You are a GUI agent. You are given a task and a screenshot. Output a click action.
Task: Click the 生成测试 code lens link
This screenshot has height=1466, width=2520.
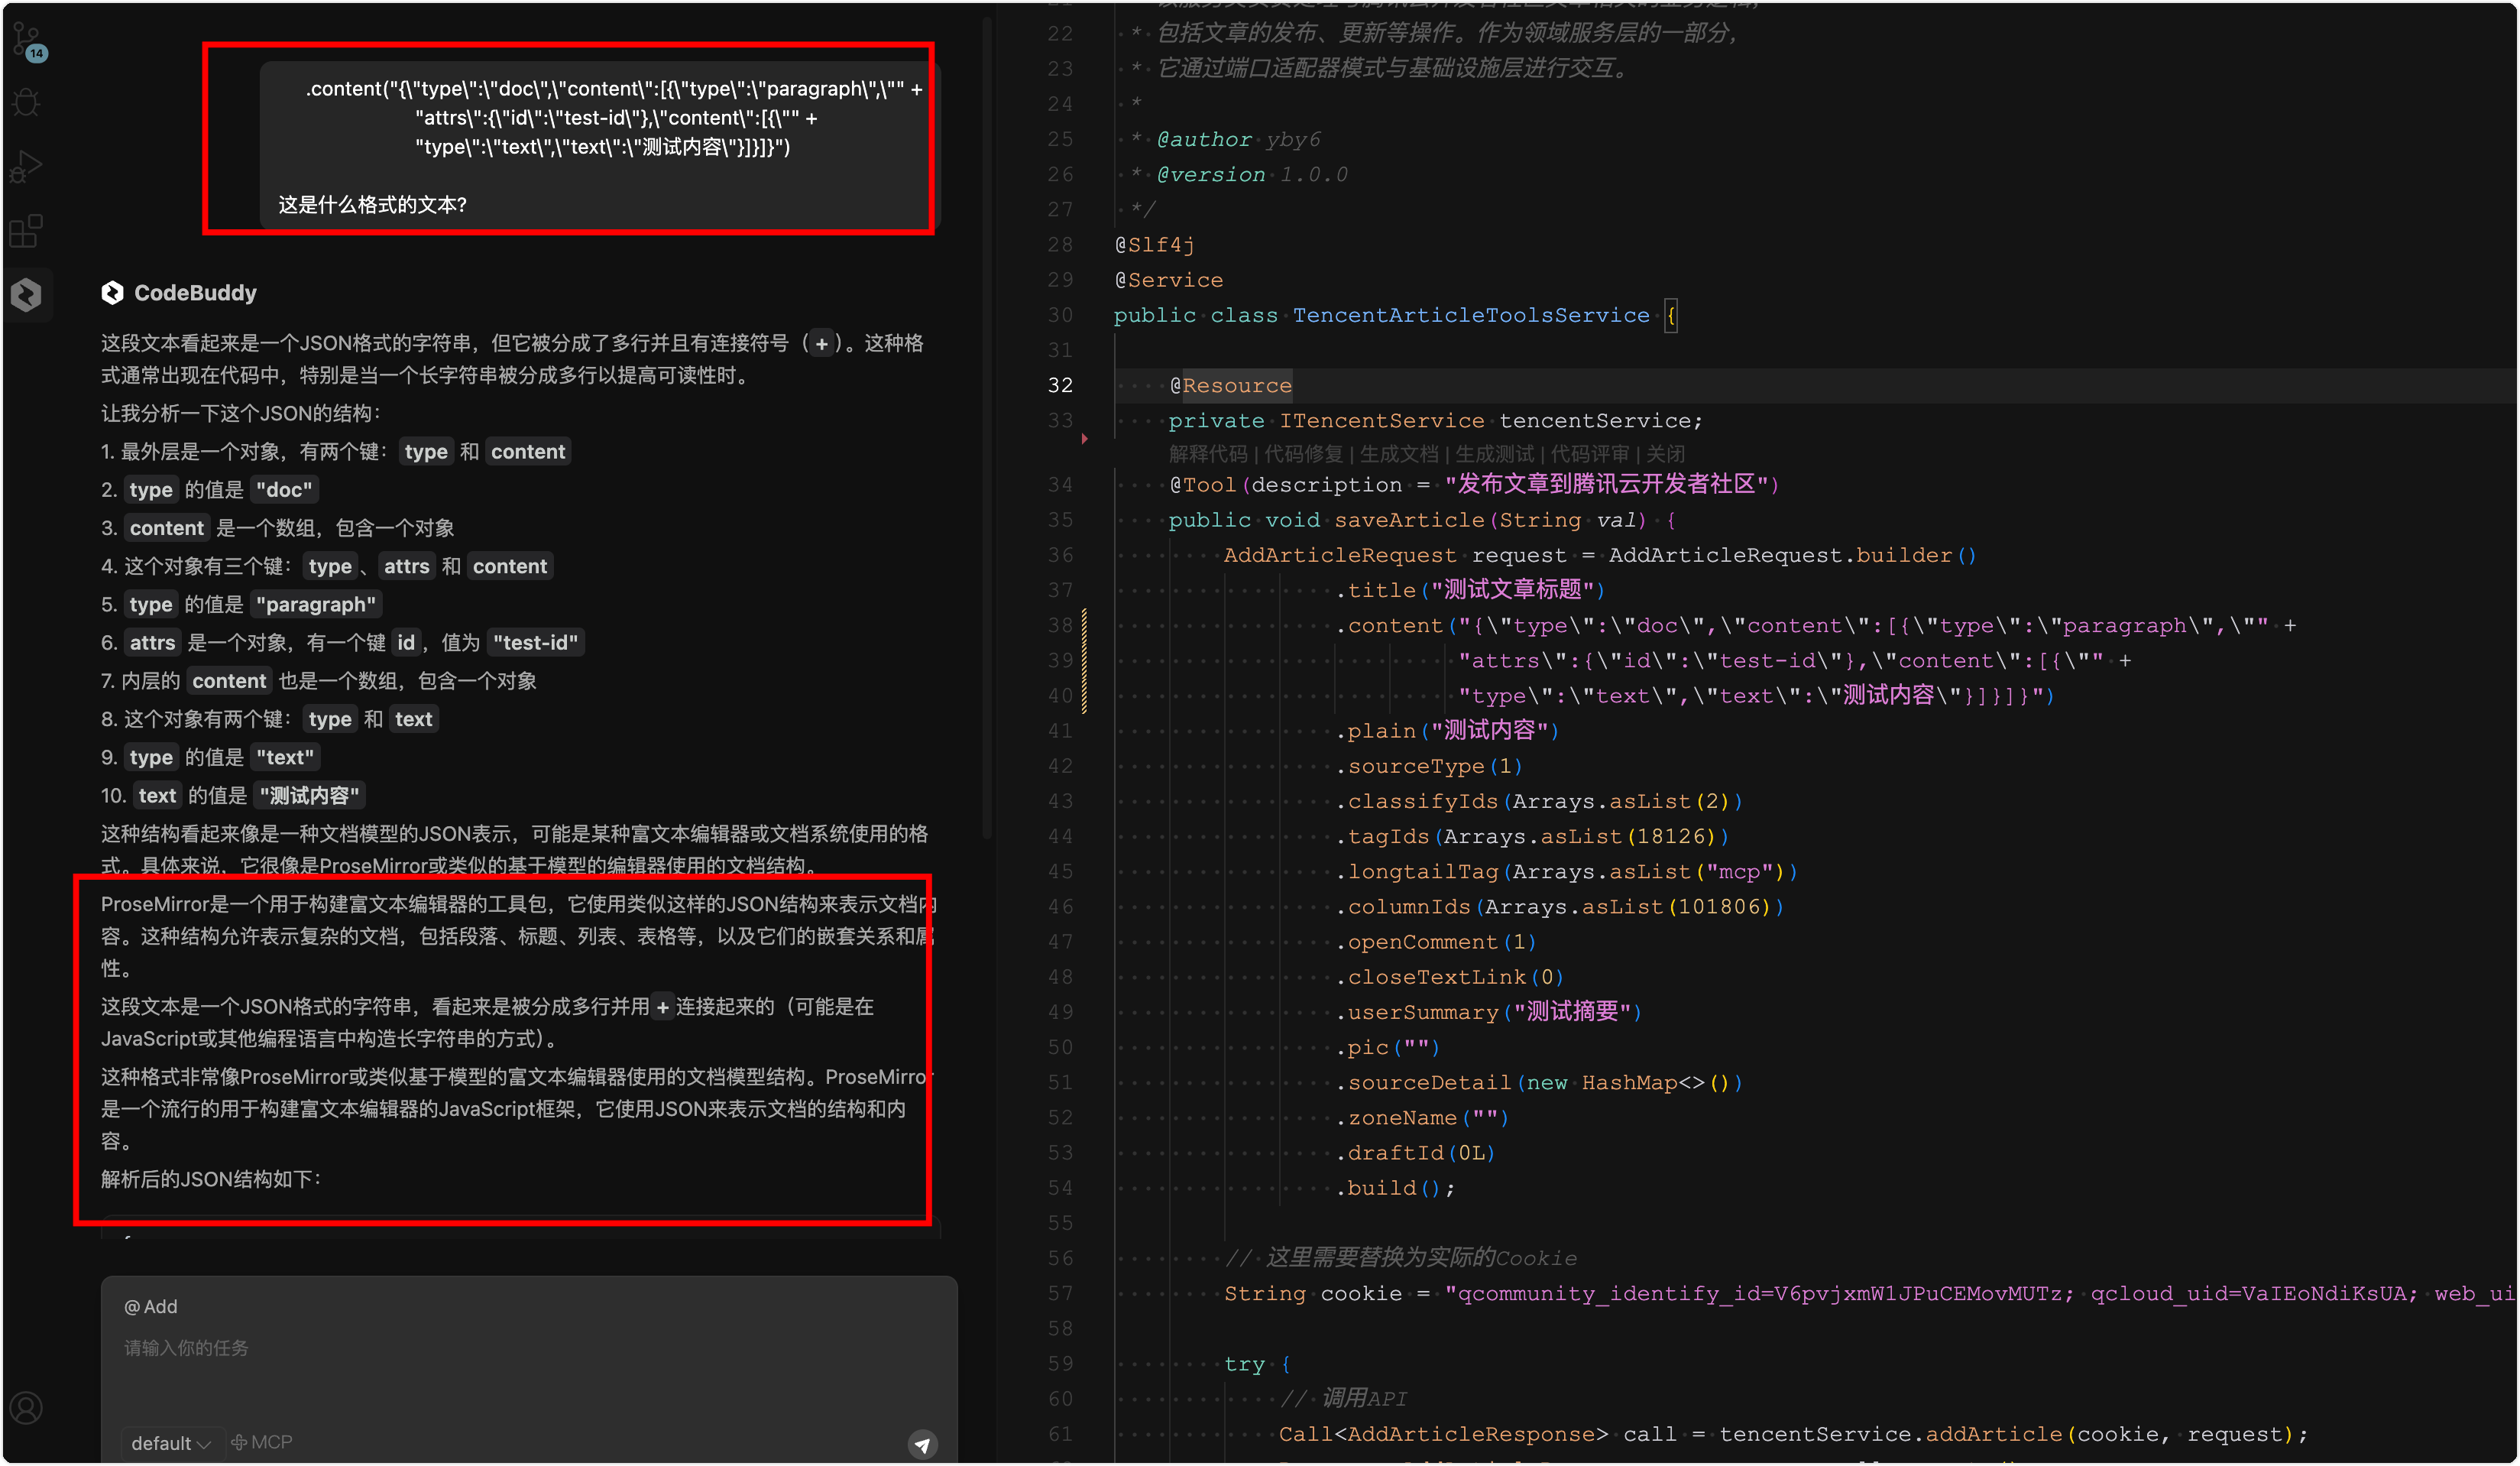click(x=1494, y=454)
